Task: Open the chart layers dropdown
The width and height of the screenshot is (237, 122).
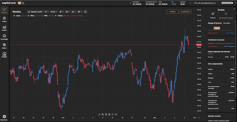Action: pyautogui.click(x=80, y=12)
